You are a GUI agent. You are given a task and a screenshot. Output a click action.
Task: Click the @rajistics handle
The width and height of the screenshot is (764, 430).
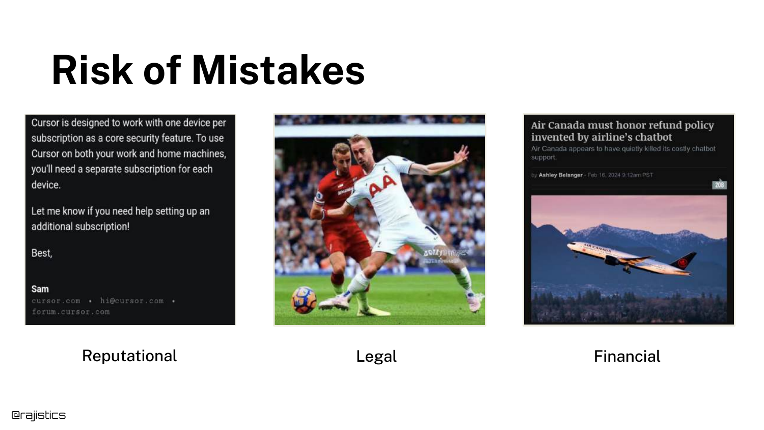(x=39, y=415)
